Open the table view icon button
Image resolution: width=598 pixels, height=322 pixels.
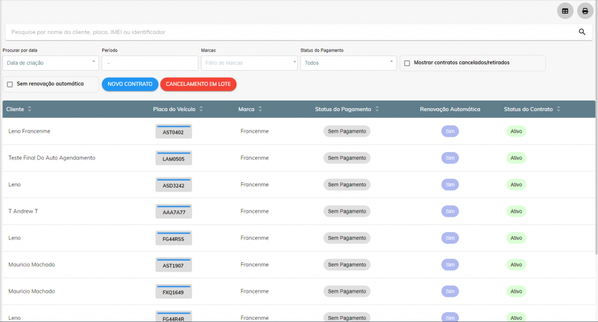click(565, 11)
